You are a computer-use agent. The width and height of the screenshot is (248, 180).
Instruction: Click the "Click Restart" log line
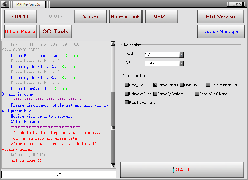(25, 122)
